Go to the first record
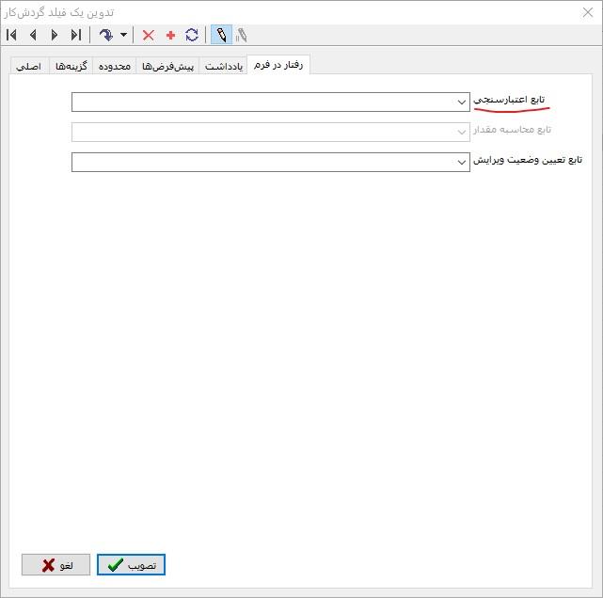 click(12, 35)
